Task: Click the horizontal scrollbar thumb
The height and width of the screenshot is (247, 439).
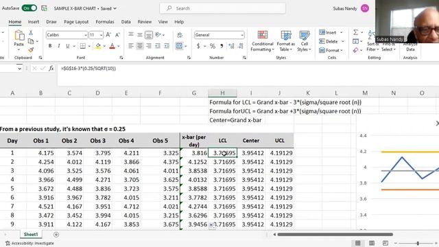Action: tap(335, 235)
